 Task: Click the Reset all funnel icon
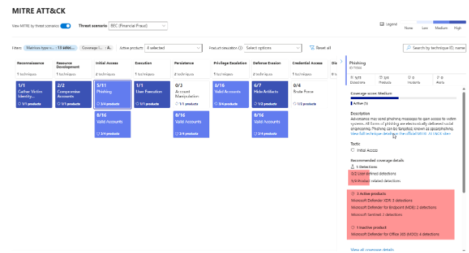(x=312, y=48)
